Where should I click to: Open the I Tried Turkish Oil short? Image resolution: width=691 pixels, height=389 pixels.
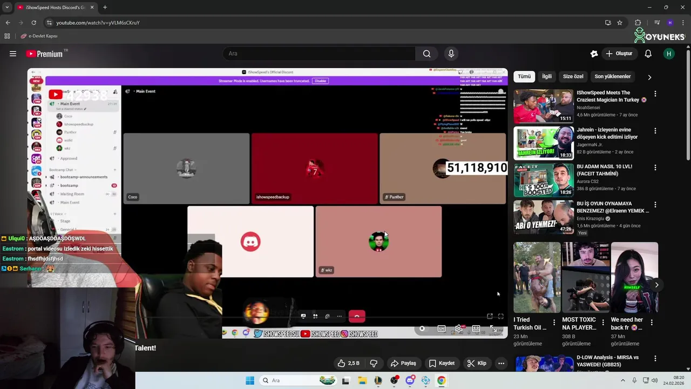537,277
